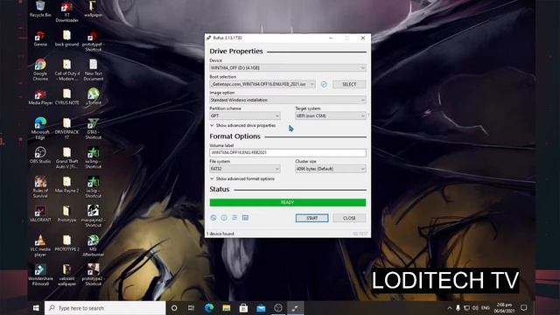Open the Partition scheme GPT dropdown

[245, 115]
